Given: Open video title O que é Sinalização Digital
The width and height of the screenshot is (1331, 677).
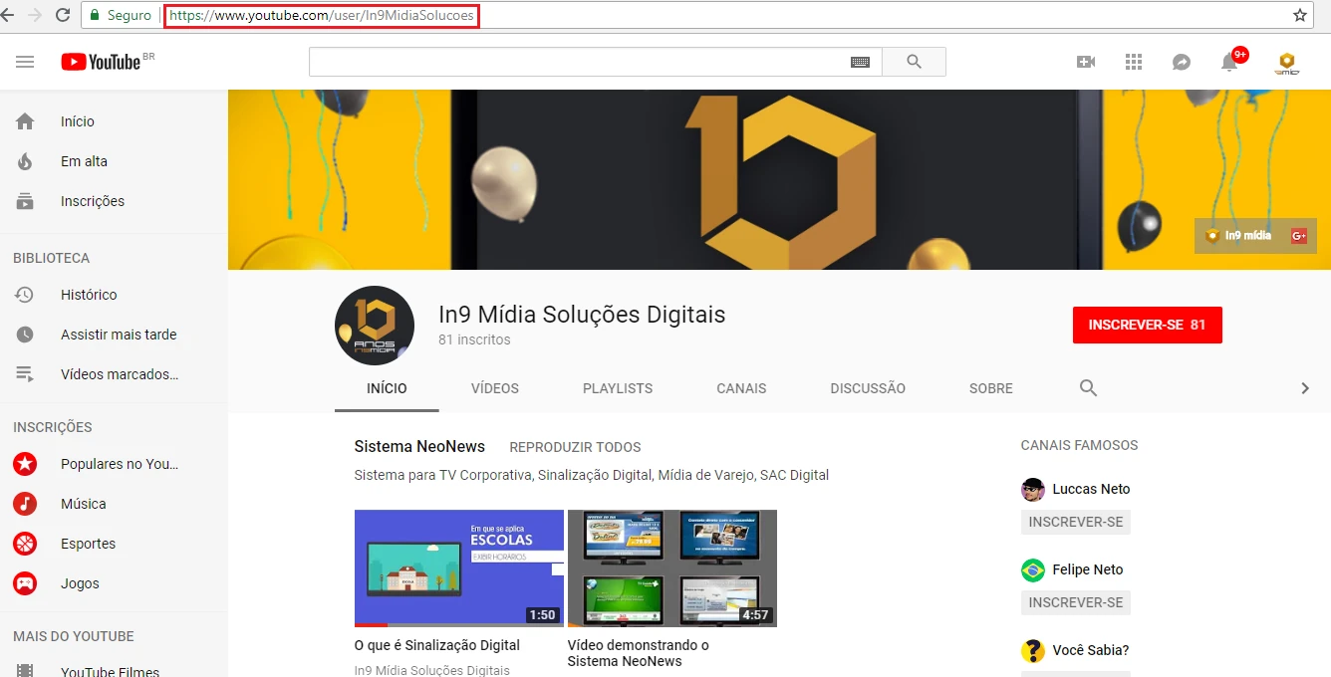Looking at the screenshot, I should click(x=437, y=645).
